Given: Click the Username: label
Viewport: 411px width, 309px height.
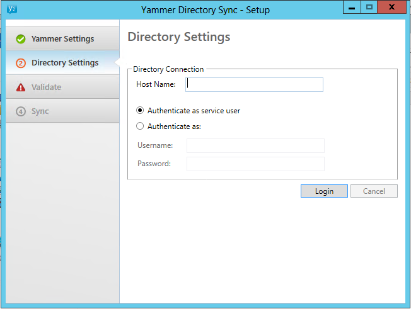Looking at the screenshot, I should coord(155,145).
